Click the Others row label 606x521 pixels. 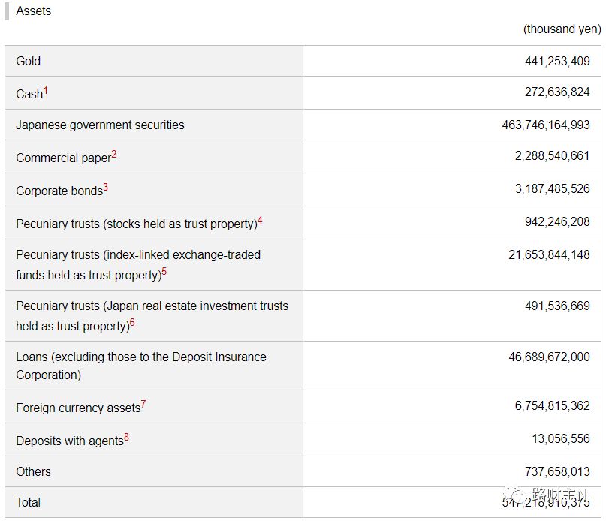[34, 471]
